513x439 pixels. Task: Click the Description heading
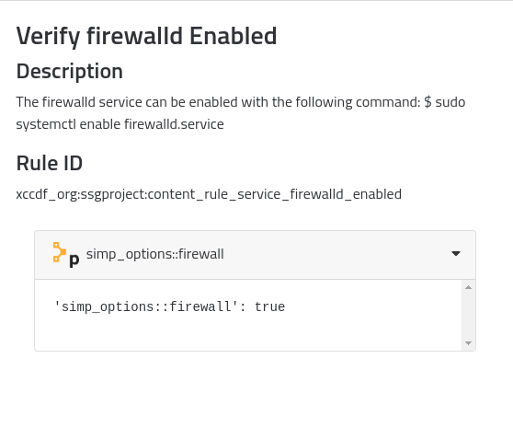tap(69, 72)
